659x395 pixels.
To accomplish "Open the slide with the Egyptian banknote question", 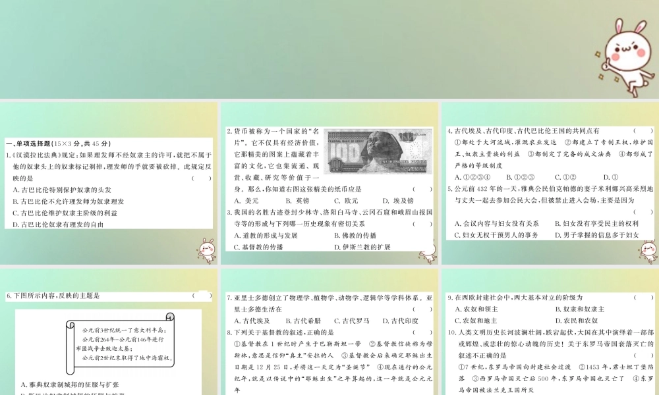I will 329,183.
